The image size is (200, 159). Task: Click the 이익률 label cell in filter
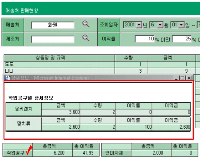coord(109,39)
